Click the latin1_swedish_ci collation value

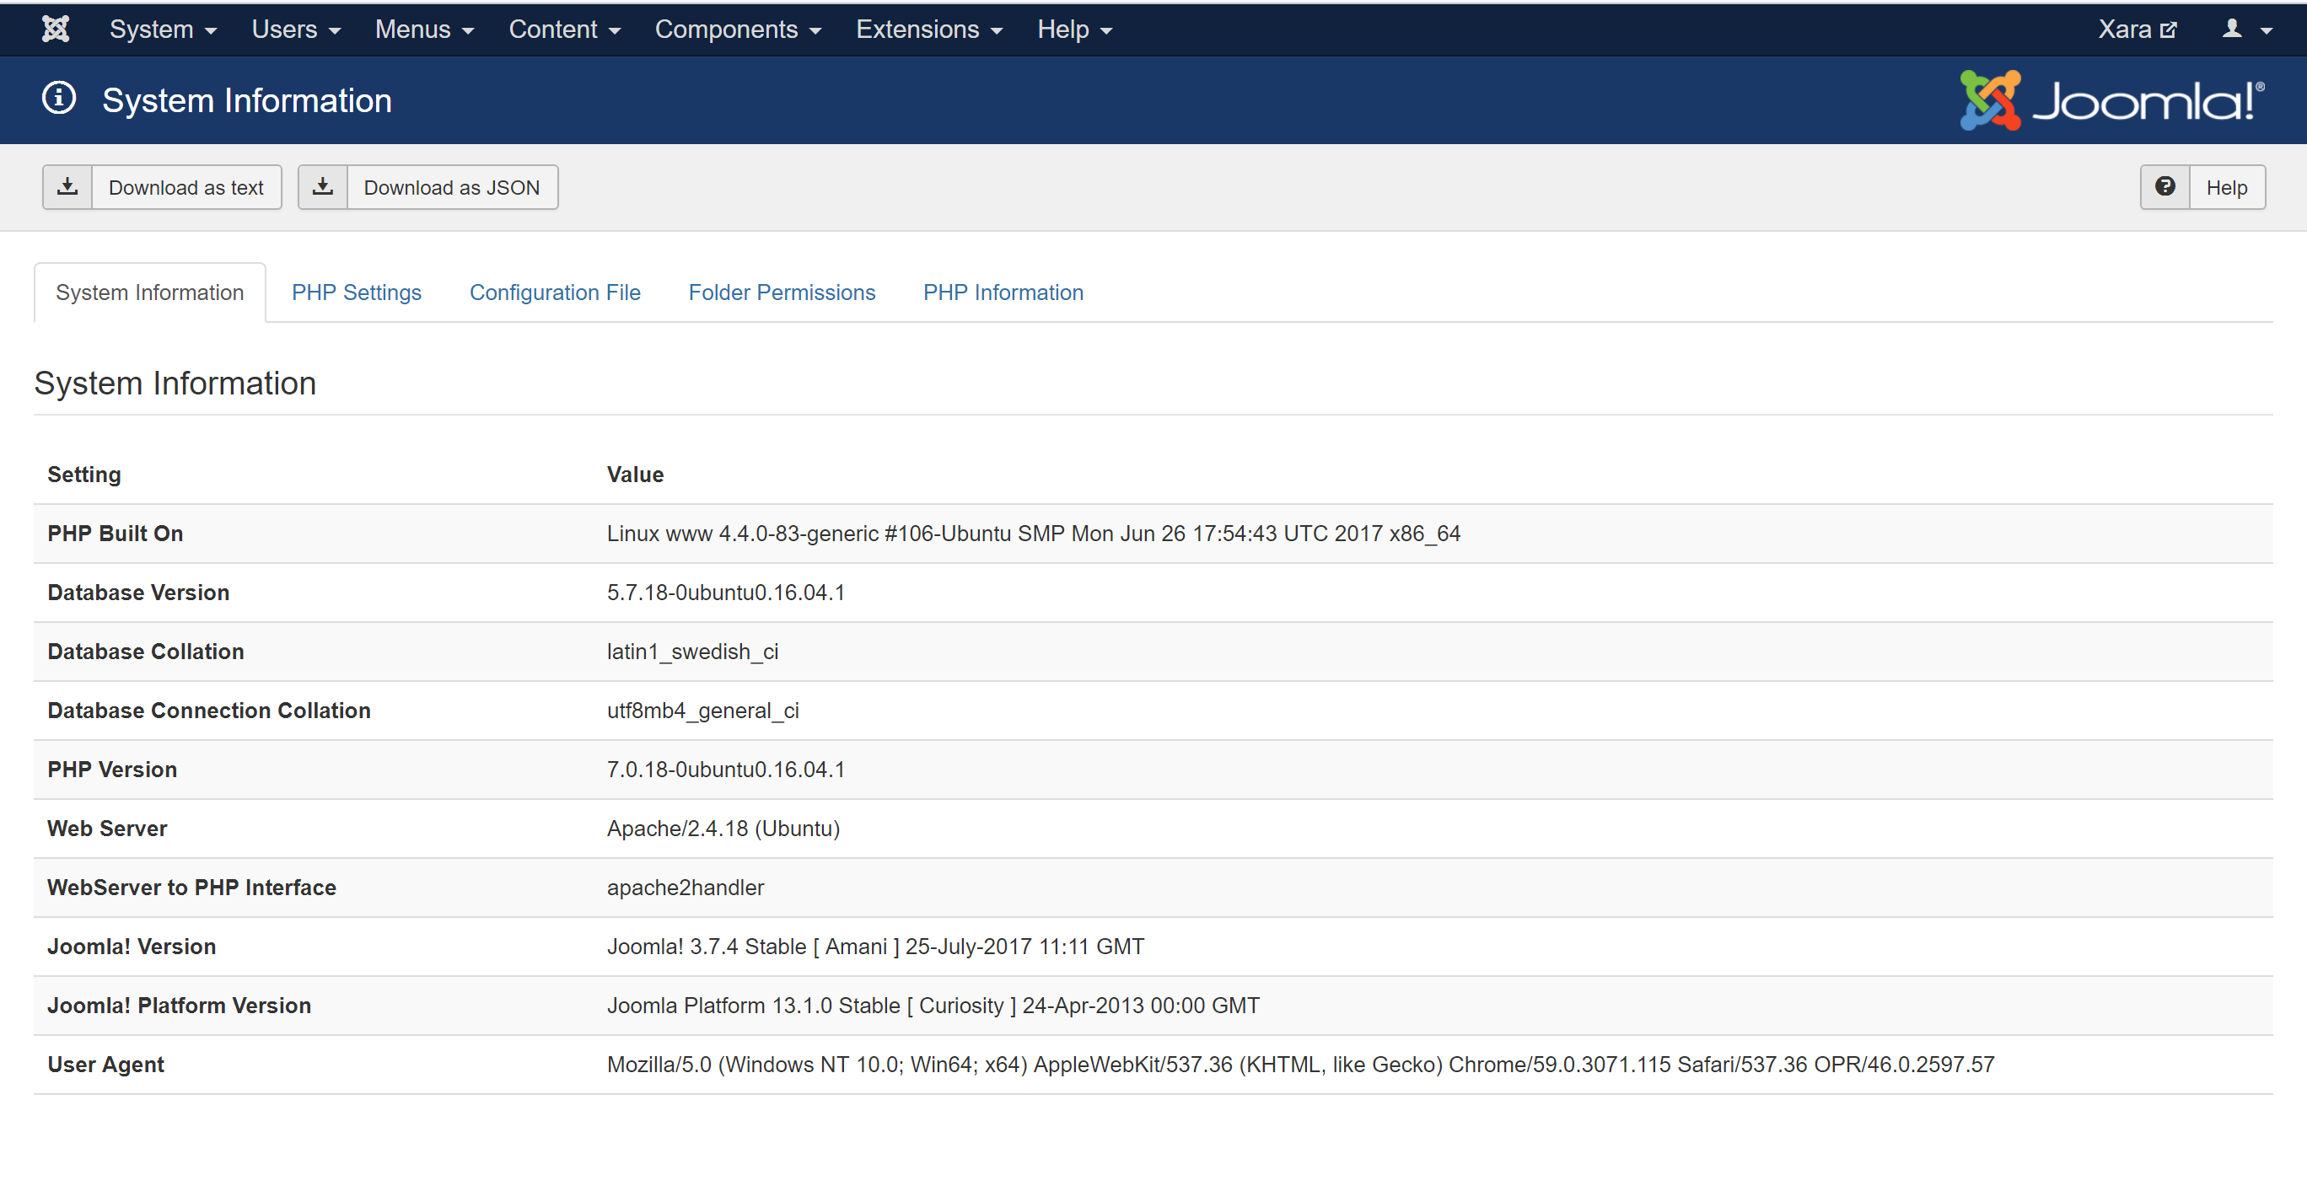693,652
